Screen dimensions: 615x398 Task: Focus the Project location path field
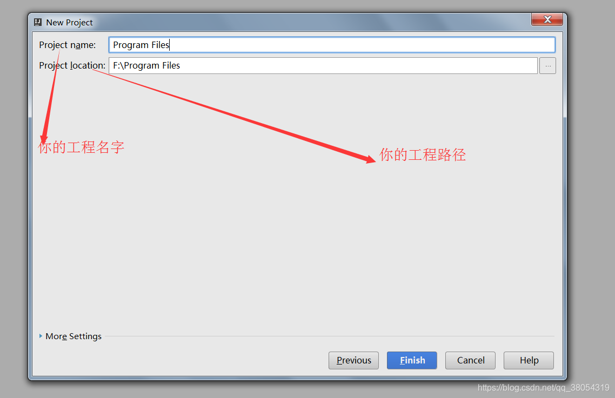[x=323, y=65]
